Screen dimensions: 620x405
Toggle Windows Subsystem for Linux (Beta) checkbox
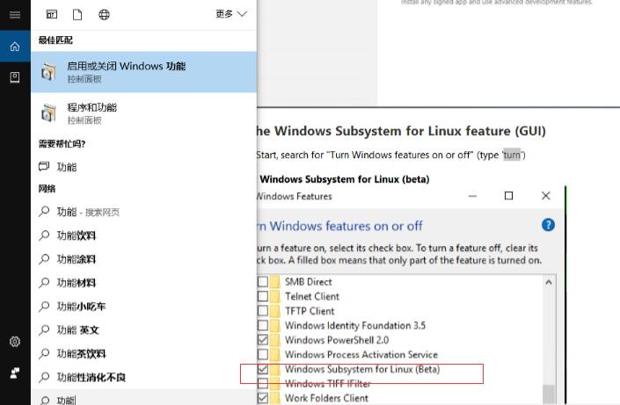click(263, 369)
